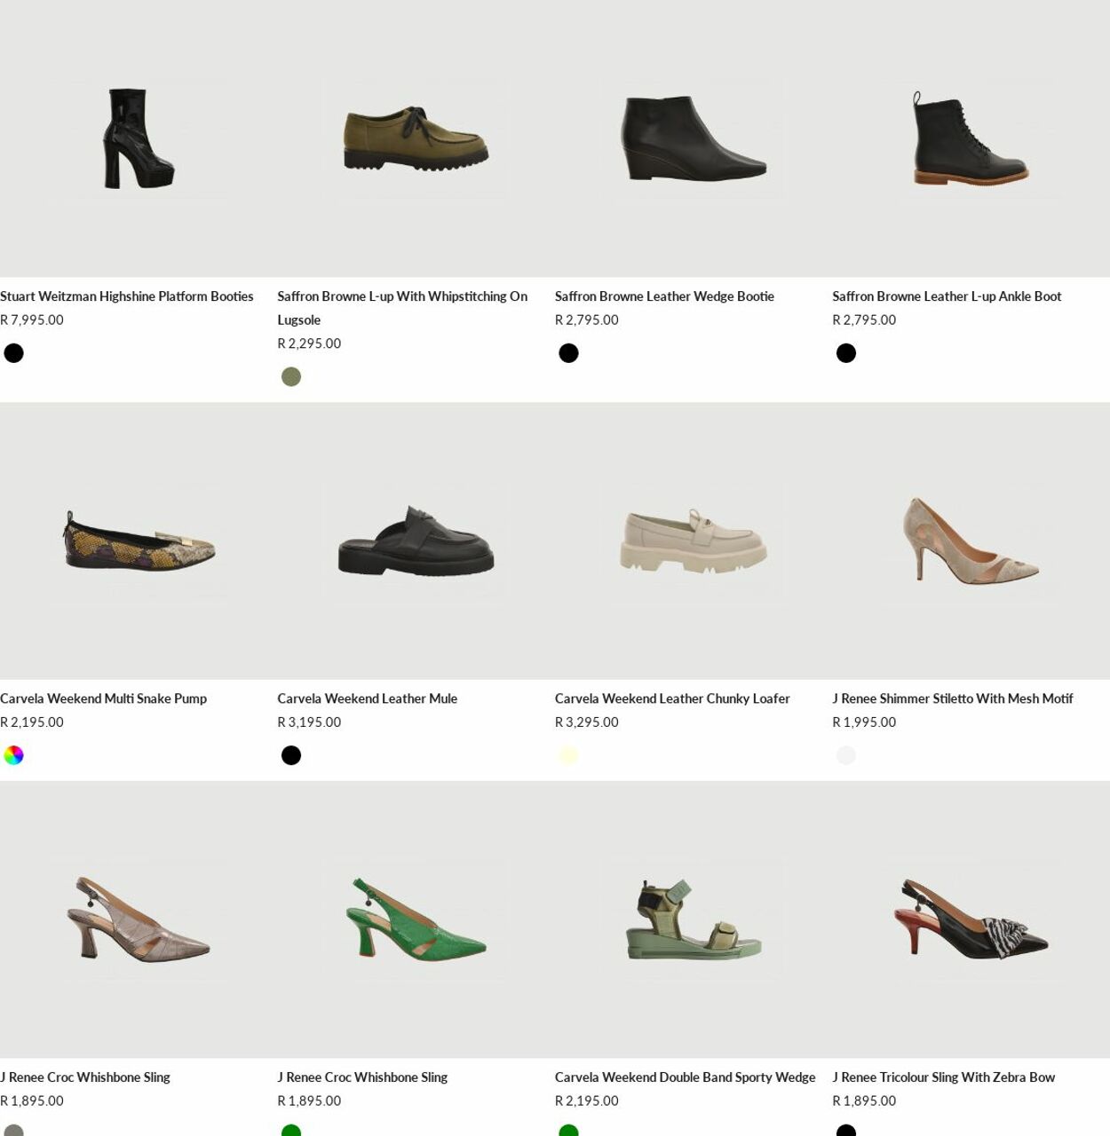Open J Renee Shimmer Stiletto With Mesh Motif
Viewport: 1110px width, 1136px height.
pos(952,698)
